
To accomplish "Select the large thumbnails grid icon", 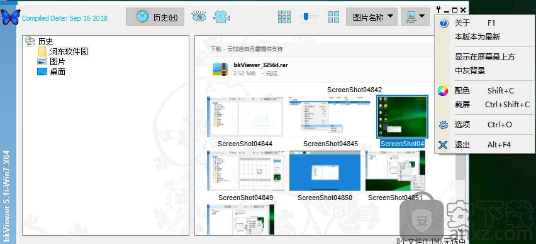I will tap(333, 17).
